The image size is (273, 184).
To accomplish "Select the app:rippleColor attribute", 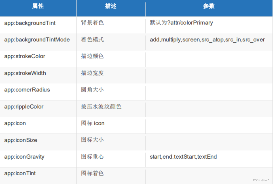I will coord(24,107).
